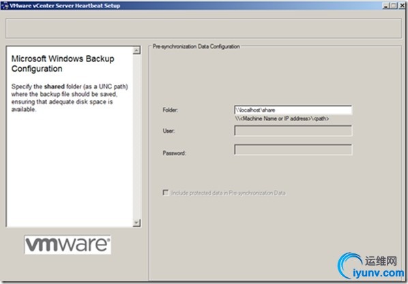
Task: Click the bold word 'shared' in description
Action: click(55, 86)
